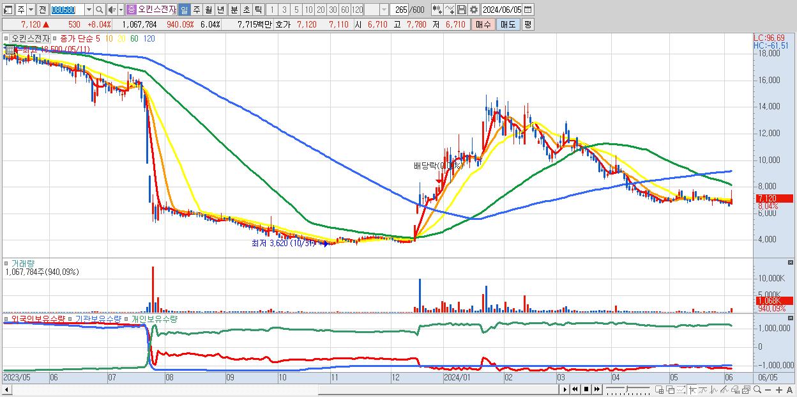Edit the bar count field showing 265
797x397 pixels.
[x=400, y=10]
